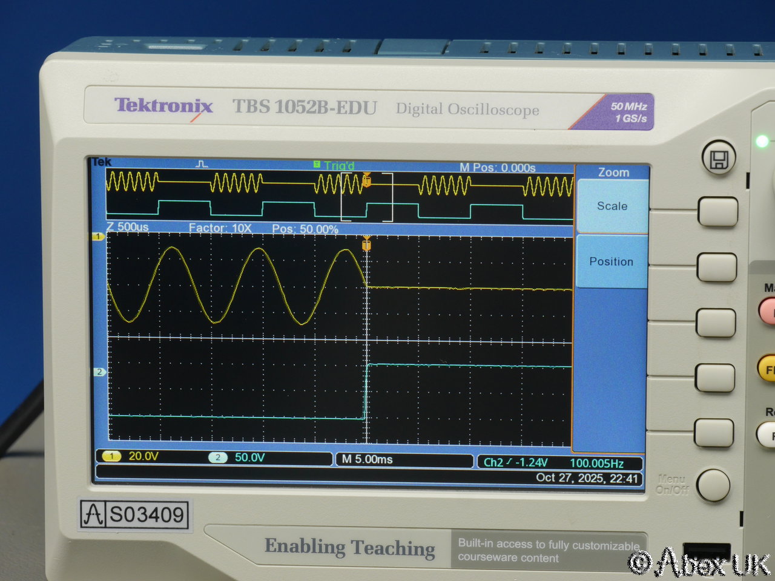Click the Ch2 trigger level readout
Viewport: 775px width, 581px height.
coord(516,462)
